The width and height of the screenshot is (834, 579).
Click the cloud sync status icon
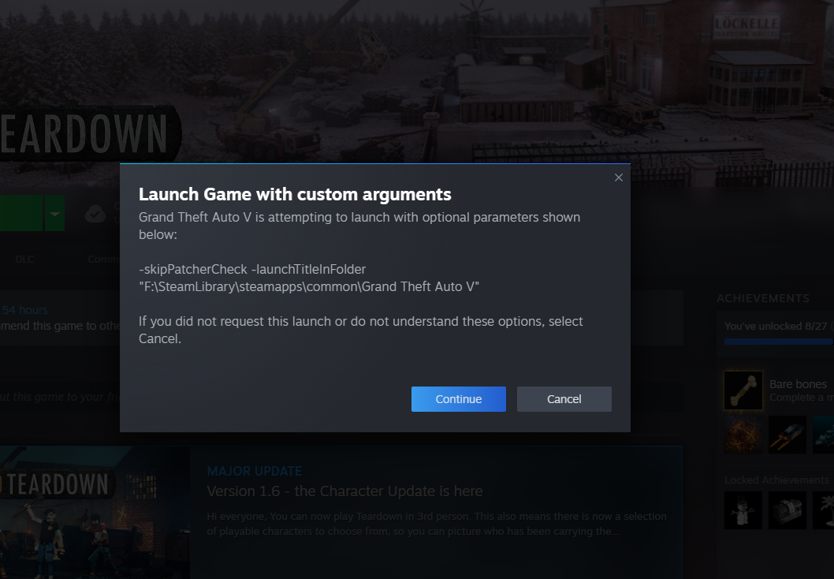[x=95, y=214]
